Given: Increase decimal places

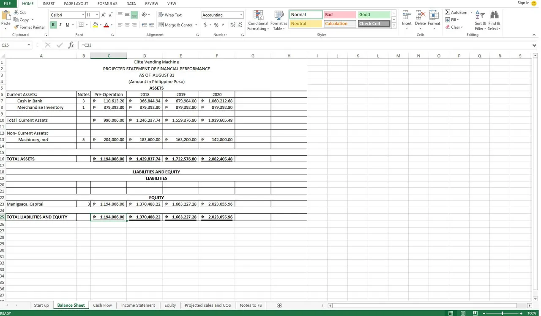Looking at the screenshot, I should pyautogui.click(x=233, y=25).
